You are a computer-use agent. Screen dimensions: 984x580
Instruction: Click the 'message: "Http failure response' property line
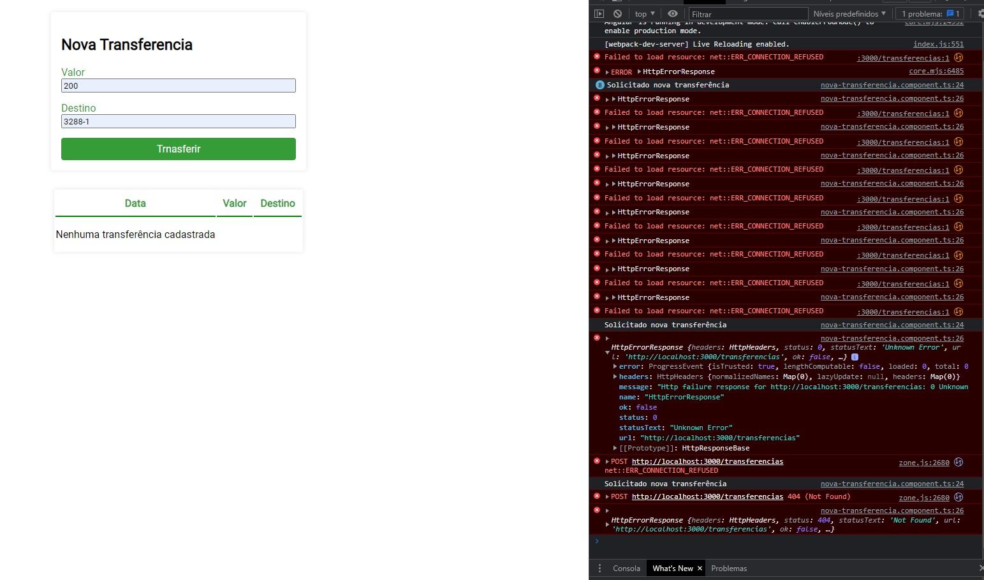tap(793, 387)
